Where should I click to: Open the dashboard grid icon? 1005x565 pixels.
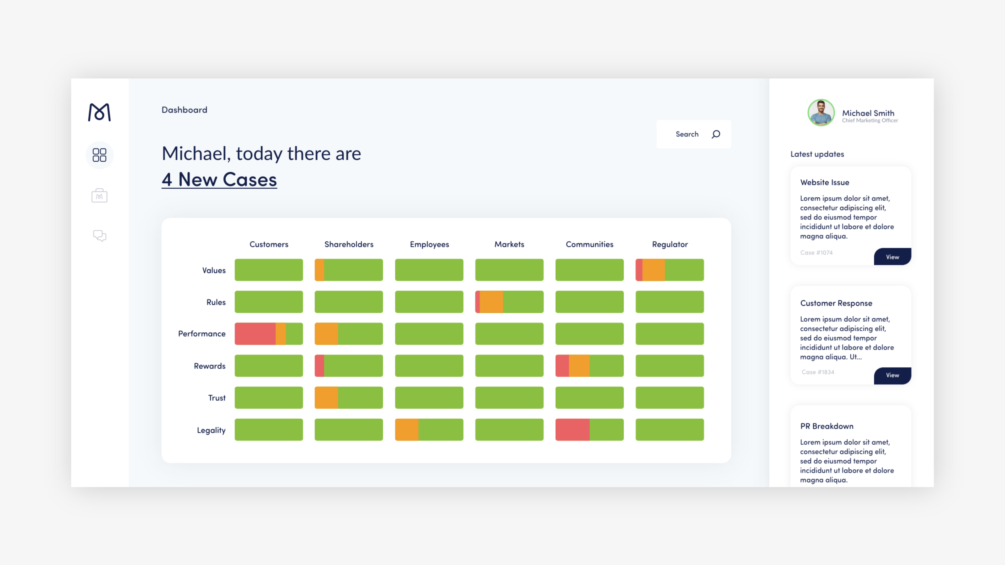99,155
